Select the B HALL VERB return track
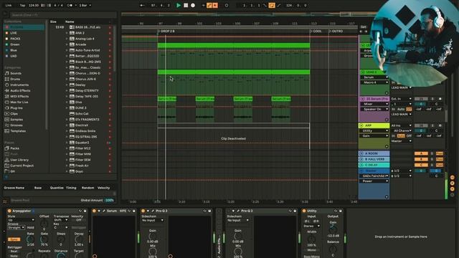The width and height of the screenshot is (459, 258). pos(374,159)
